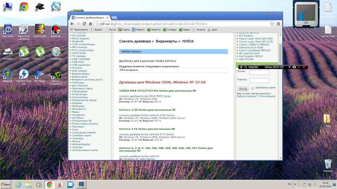This screenshot has width=337, height=189.
Task: Open Яндекс bookmark
Action: (96, 30)
